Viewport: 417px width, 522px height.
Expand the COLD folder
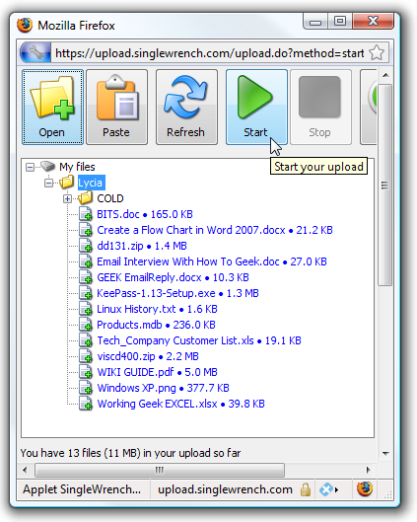(x=67, y=198)
